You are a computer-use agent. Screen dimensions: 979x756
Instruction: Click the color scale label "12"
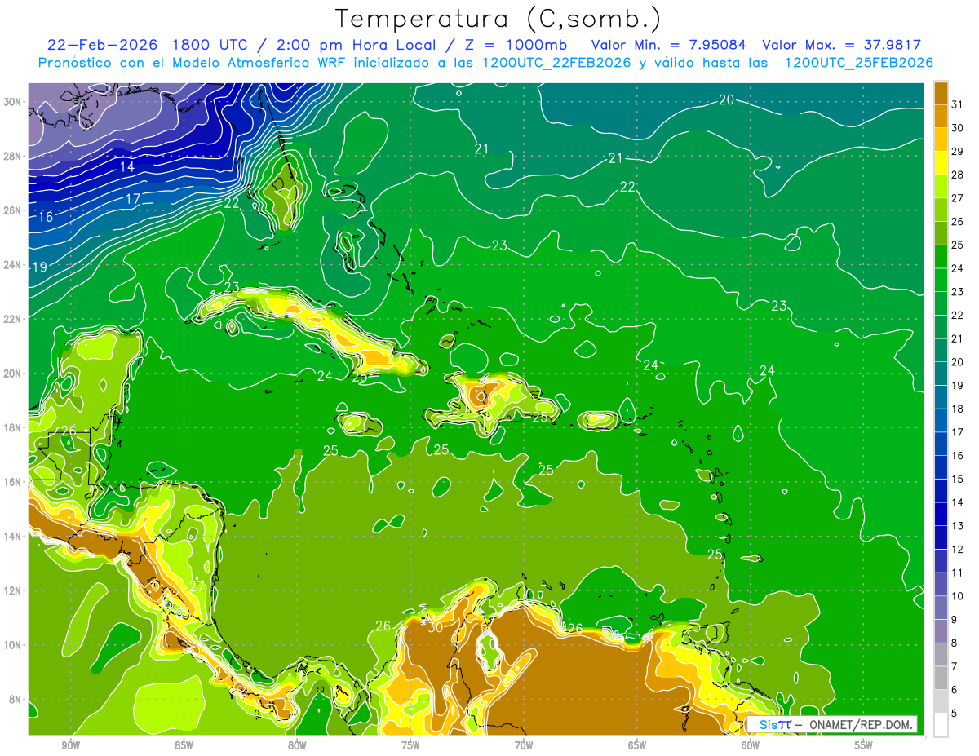[958, 549]
